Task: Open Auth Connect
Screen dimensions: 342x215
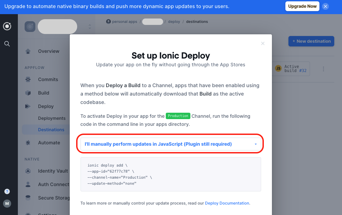Action: tap(54, 184)
